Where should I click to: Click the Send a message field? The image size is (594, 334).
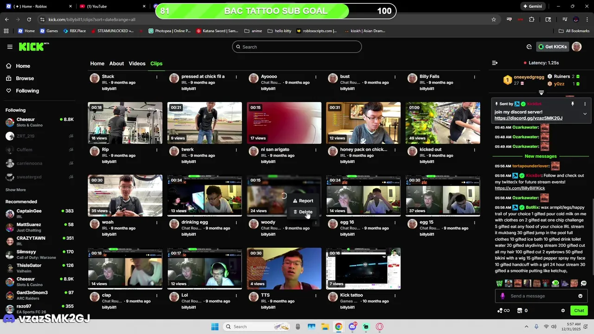click(x=541, y=296)
